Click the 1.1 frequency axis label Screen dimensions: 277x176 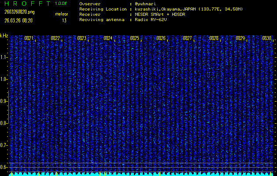click(4, 57)
